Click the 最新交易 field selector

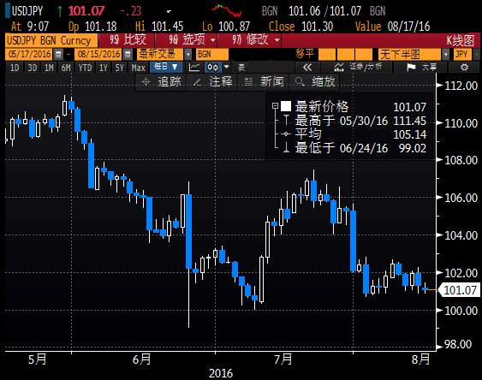tap(160, 55)
